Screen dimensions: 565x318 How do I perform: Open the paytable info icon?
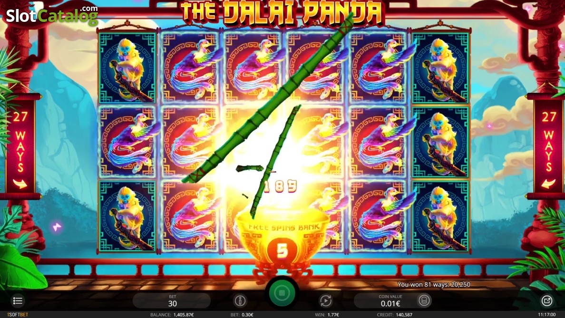[x=240, y=300]
